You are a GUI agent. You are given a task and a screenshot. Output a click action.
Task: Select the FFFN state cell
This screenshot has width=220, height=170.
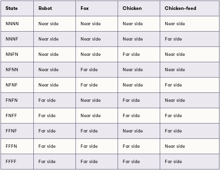tap(17, 146)
